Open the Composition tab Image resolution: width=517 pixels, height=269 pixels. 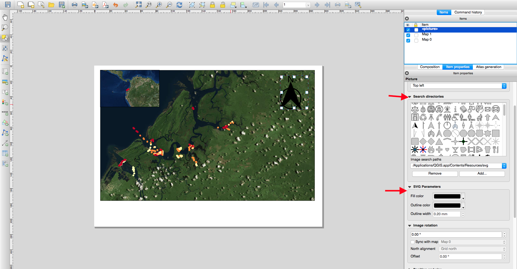(x=430, y=67)
